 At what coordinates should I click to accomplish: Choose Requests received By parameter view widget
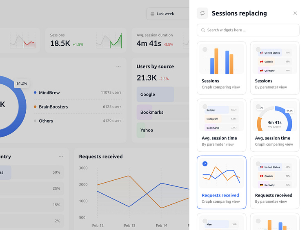275,182
